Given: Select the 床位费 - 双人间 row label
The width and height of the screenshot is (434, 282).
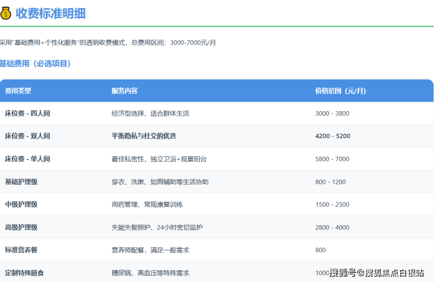Looking at the screenshot, I should (x=28, y=136).
